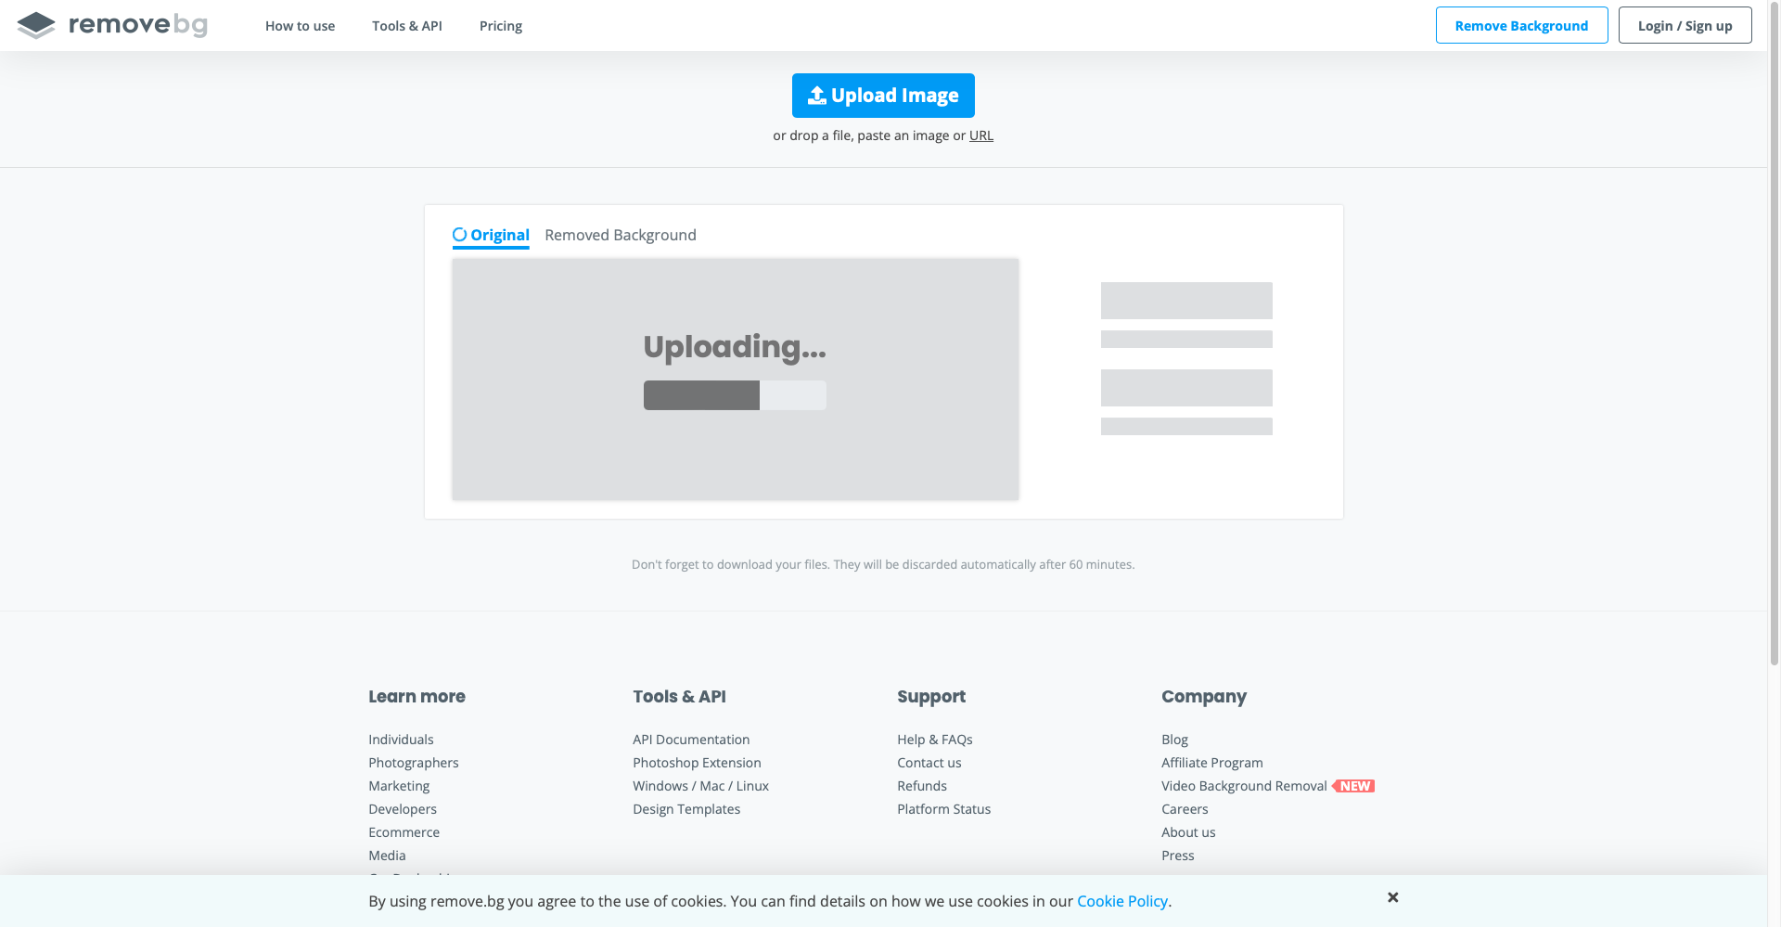
Task: Open the Tools & API menu
Action: tap(407, 26)
